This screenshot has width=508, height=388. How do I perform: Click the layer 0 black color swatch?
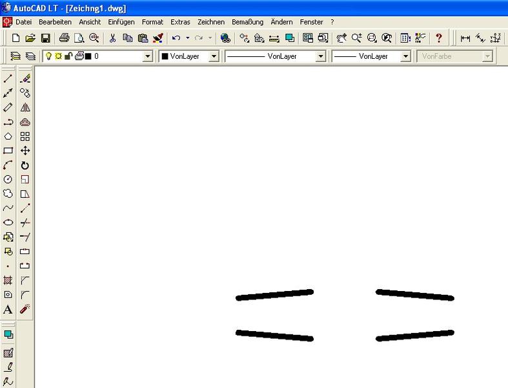tap(88, 56)
